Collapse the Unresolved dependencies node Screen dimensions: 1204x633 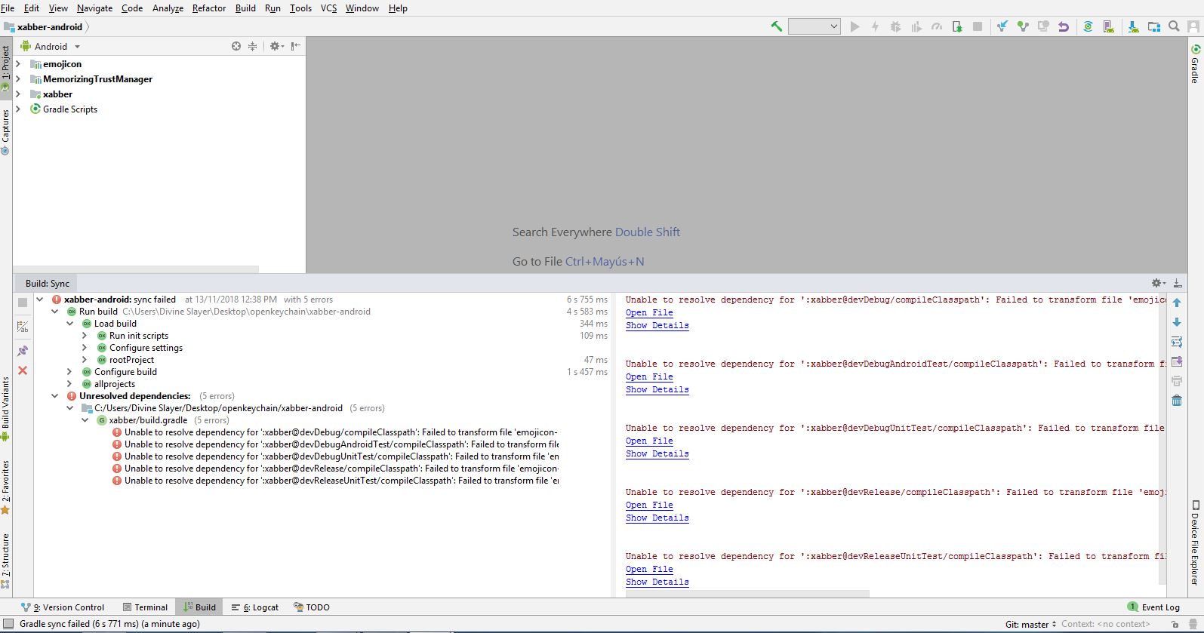click(54, 396)
